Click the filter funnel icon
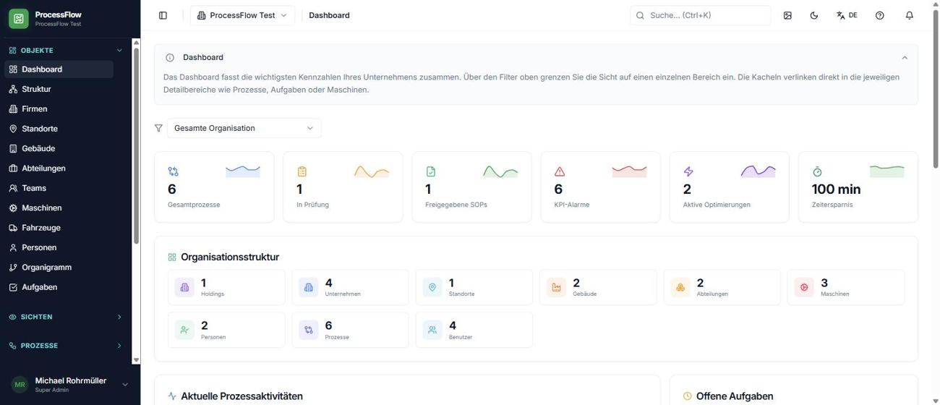The width and height of the screenshot is (940, 405). pos(158,128)
